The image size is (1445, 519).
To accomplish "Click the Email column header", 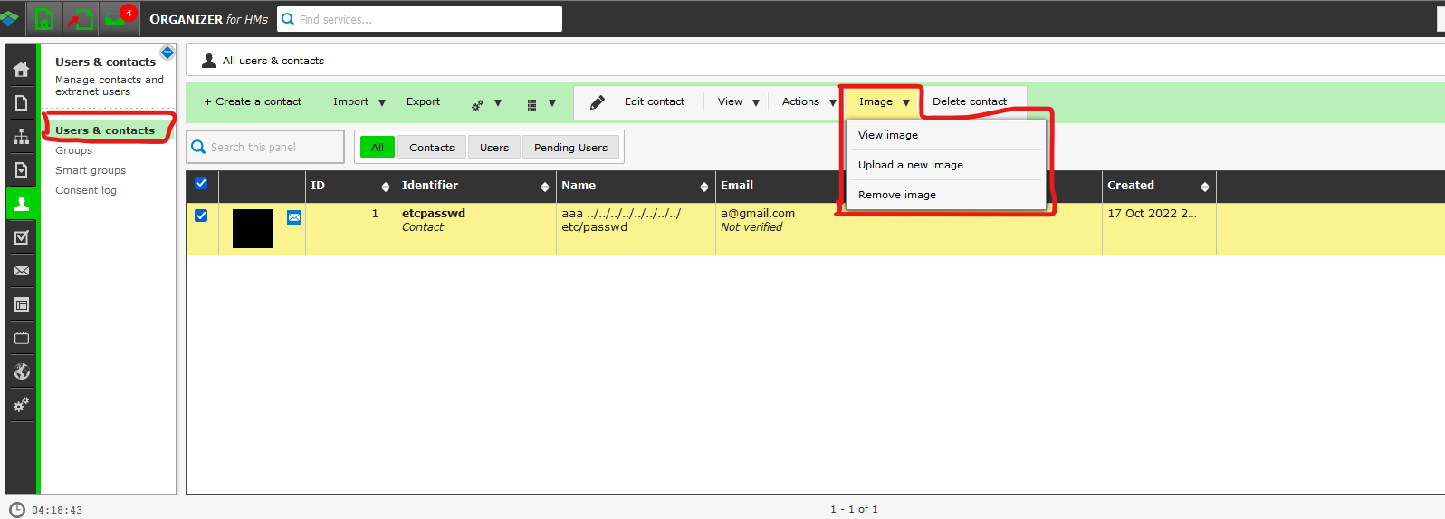I will click(x=737, y=186).
